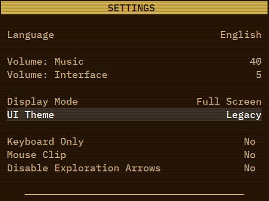Select the Mouse Clip label
The width and height of the screenshot is (269, 201).
coord(37,155)
